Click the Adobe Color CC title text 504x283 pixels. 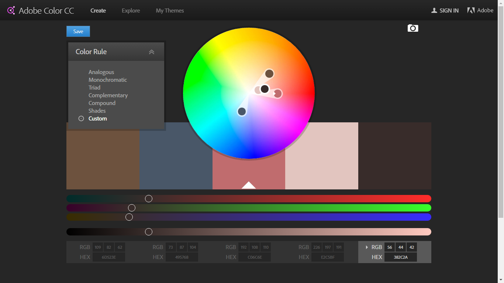click(x=46, y=11)
